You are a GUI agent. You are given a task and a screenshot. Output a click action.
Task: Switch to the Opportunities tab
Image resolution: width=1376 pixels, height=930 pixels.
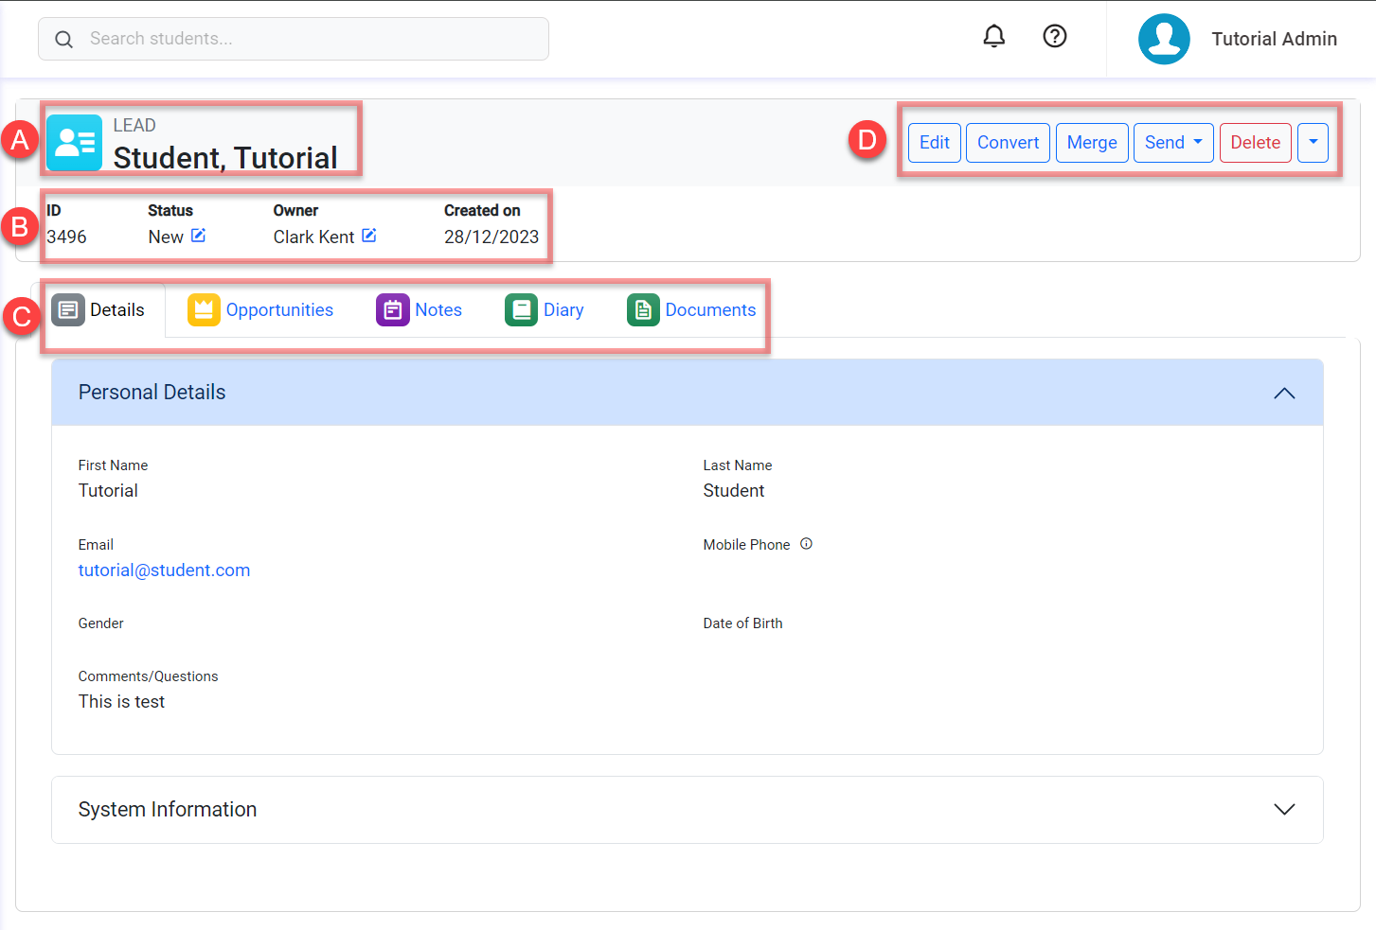click(260, 310)
